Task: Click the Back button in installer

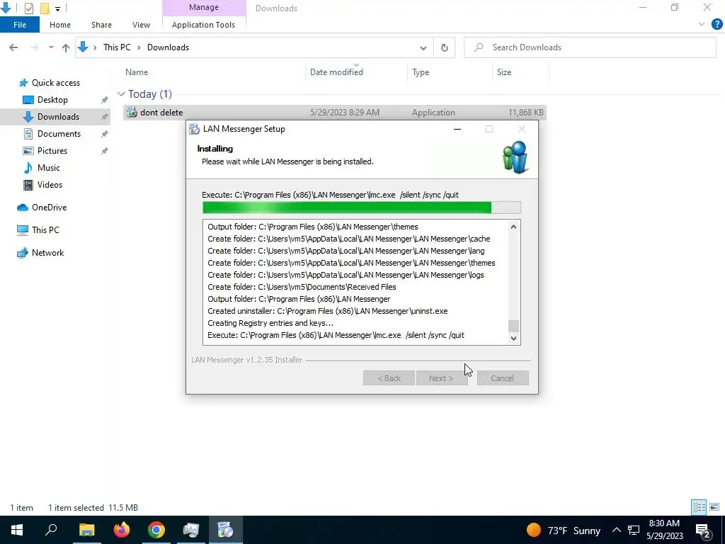Action: click(x=389, y=378)
